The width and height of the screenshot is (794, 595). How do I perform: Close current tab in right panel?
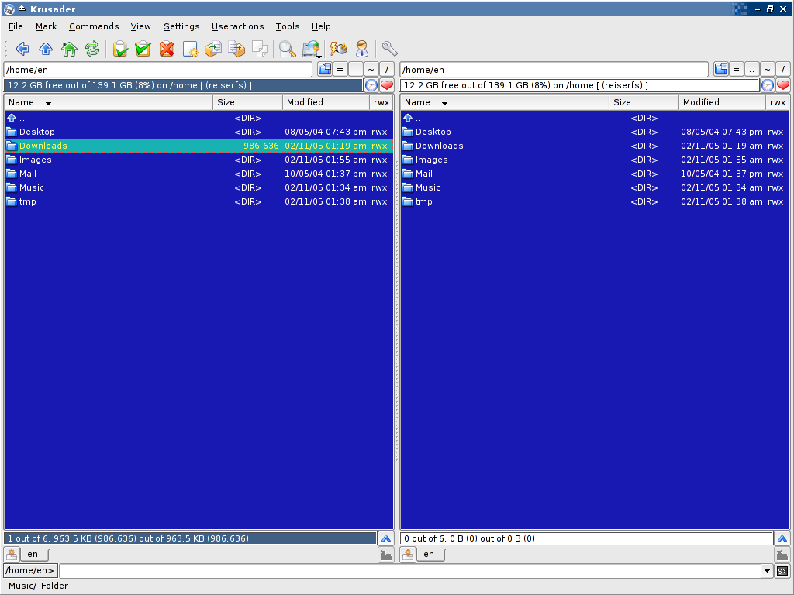782,555
